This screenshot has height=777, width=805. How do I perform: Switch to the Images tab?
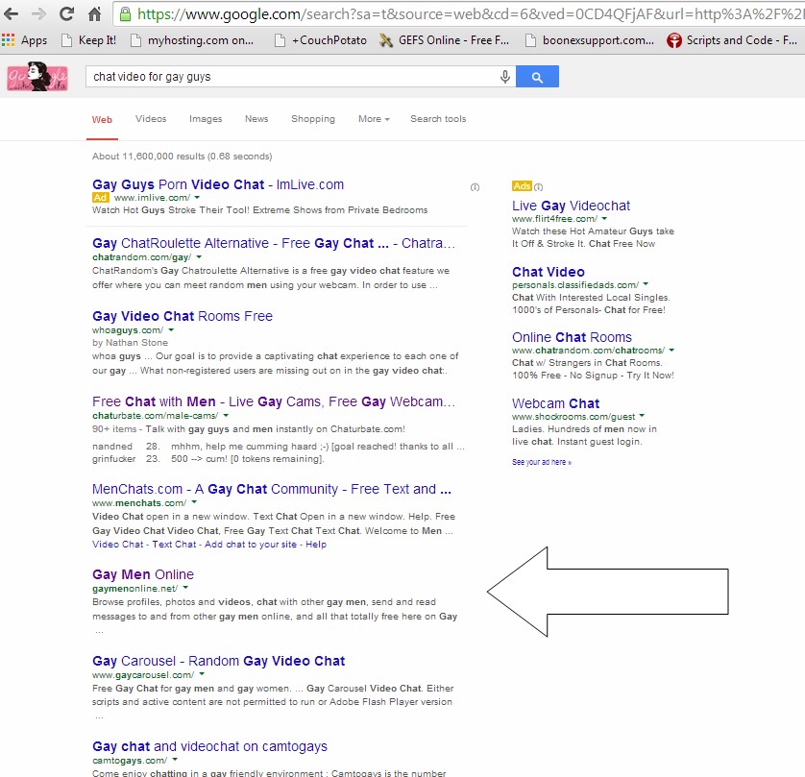[x=206, y=119]
